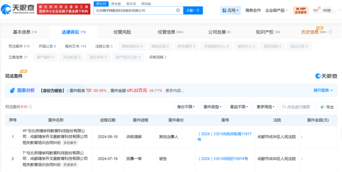The image size is (342, 172).
Task: Open case number 川0108民初10974号 link
Action: coord(223,159)
